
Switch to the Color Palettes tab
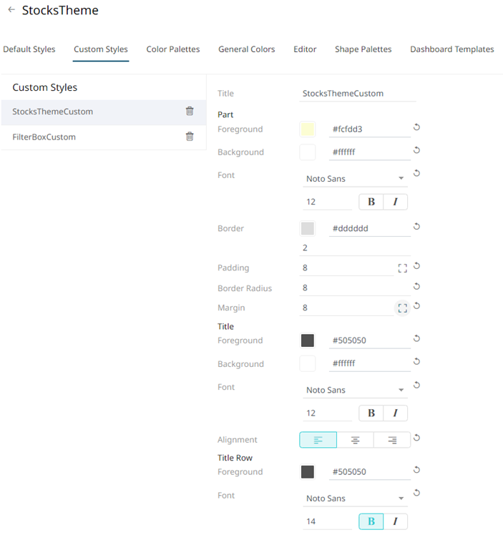(x=173, y=49)
